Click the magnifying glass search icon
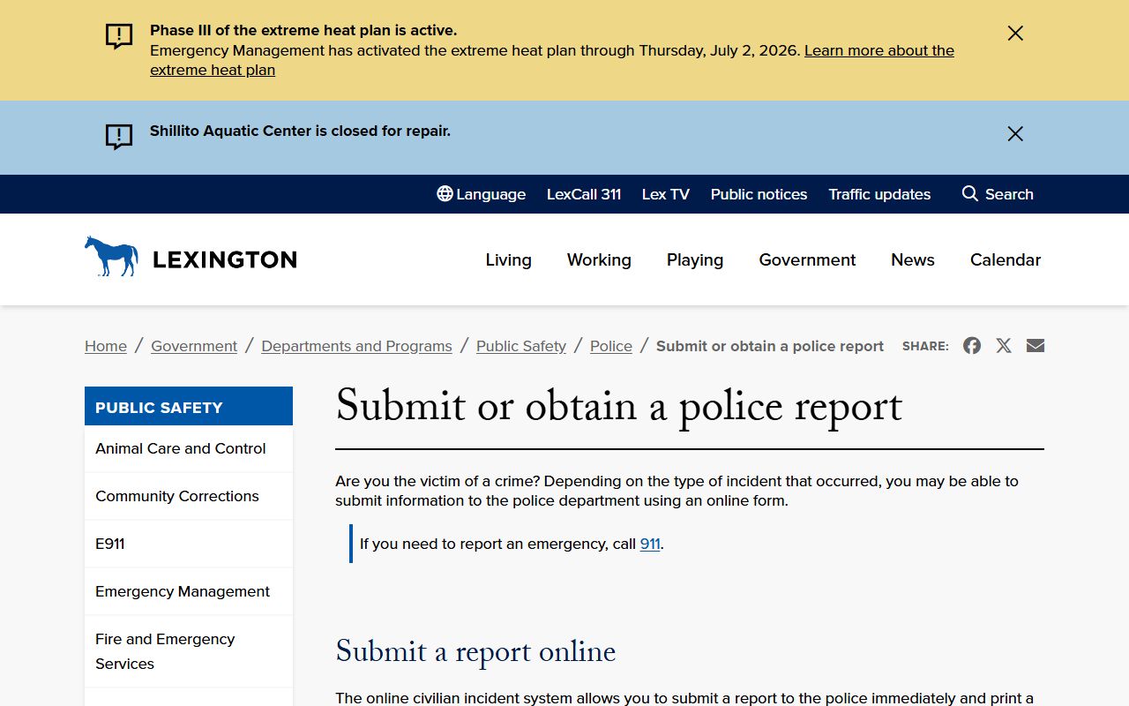 coord(970,193)
